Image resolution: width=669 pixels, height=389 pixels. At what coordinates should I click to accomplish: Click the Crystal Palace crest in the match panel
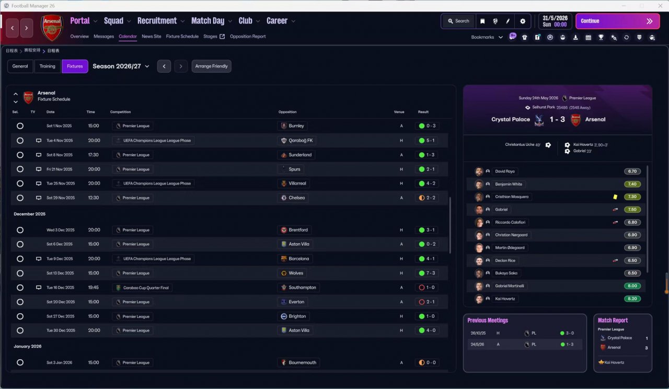point(538,120)
